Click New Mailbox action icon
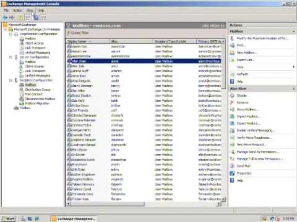 232,52
